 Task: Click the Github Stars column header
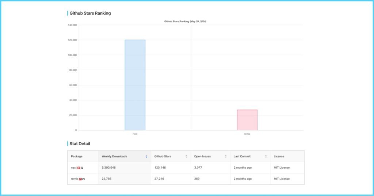pyautogui.click(x=171, y=157)
